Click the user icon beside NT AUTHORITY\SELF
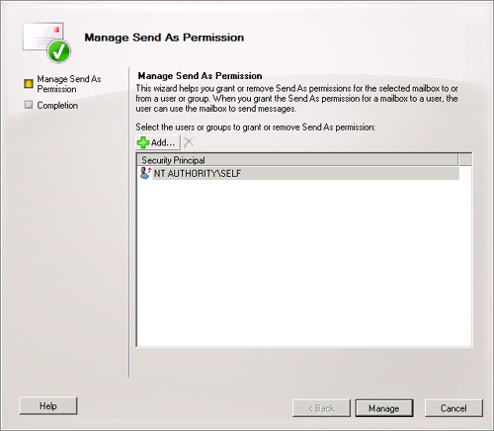Image resolution: width=494 pixels, height=431 pixels. (145, 173)
